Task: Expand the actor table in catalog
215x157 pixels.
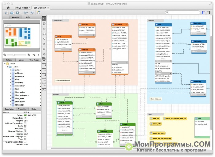Action: point(10,70)
